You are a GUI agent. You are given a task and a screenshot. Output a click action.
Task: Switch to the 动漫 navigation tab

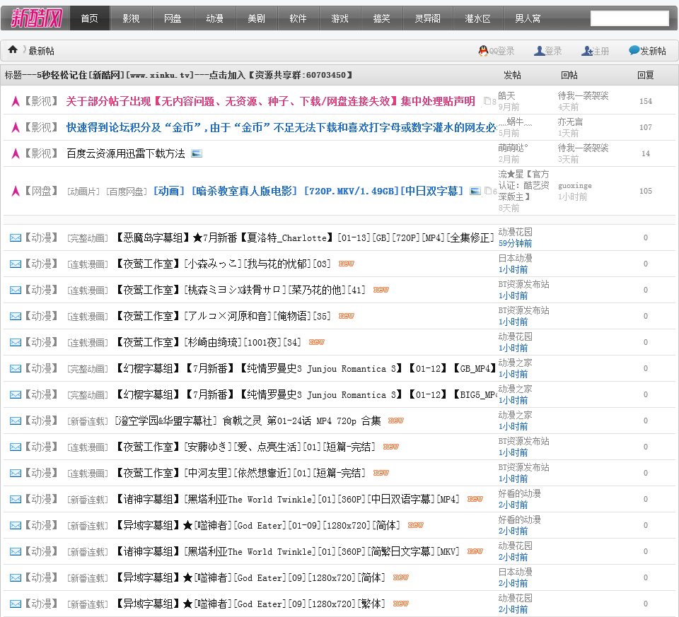click(x=214, y=18)
